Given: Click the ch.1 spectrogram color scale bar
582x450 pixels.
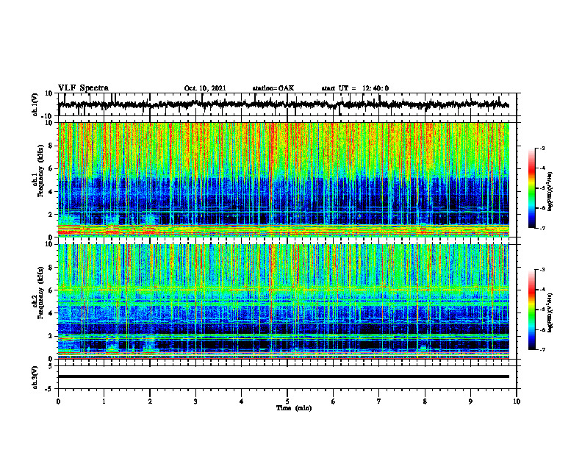Looking at the screenshot, I should (x=532, y=188).
